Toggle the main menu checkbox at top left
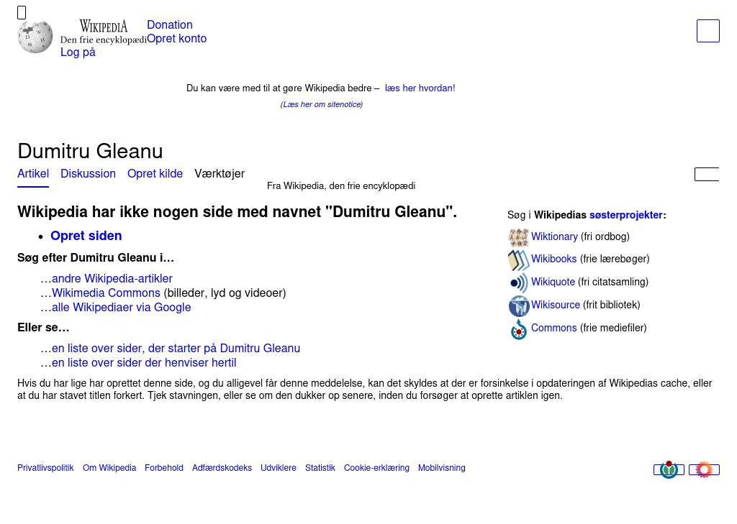This screenshot has height=524, width=737. pos(22,12)
